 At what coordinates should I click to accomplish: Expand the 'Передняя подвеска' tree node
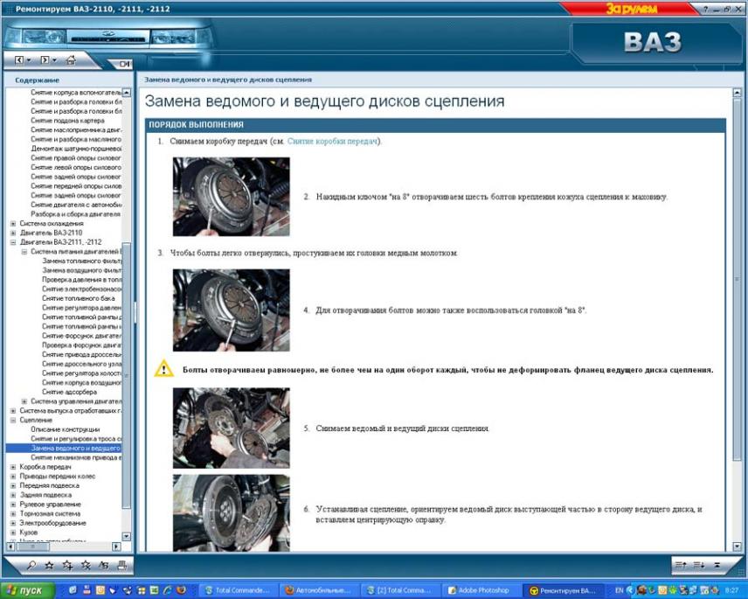click(13, 485)
